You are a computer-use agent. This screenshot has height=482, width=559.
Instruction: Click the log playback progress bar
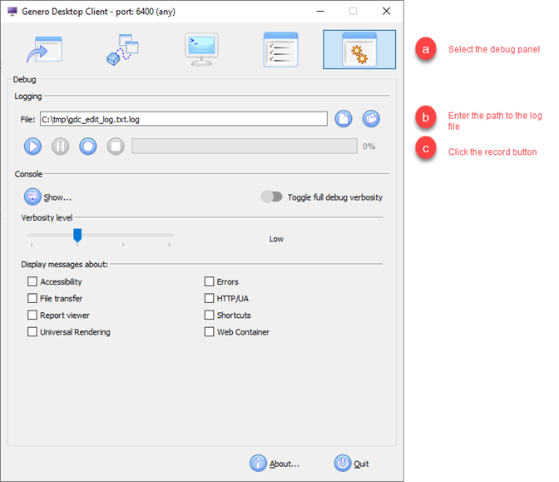coord(245,147)
